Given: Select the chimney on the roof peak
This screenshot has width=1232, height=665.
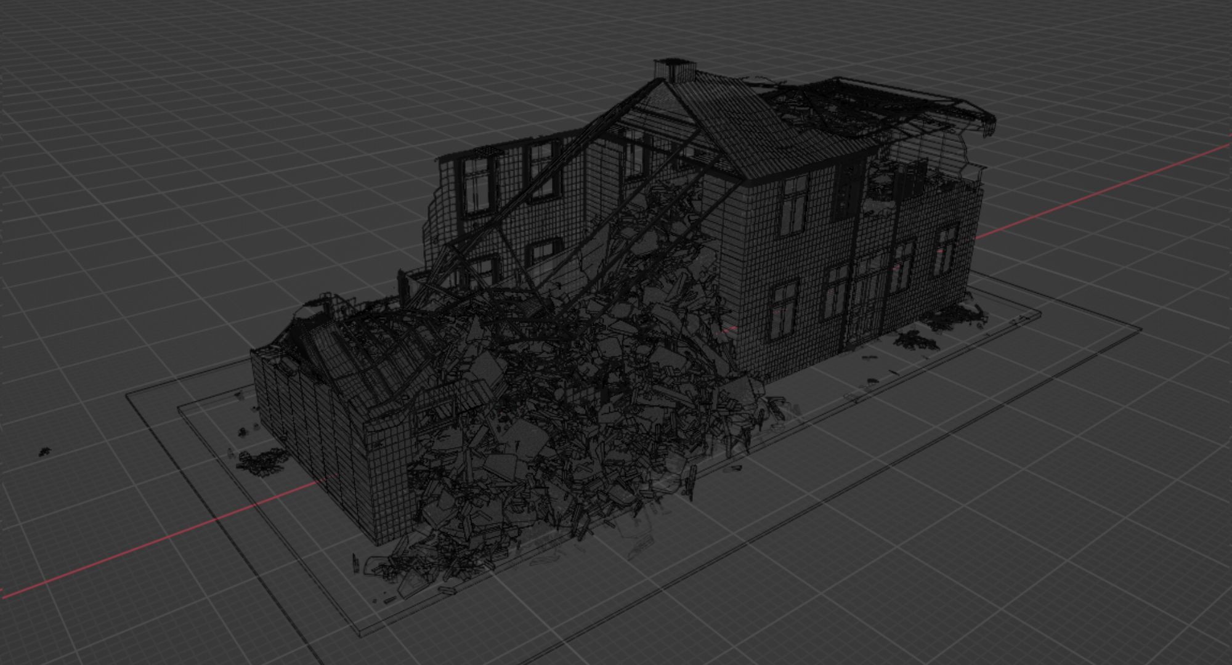Looking at the screenshot, I should (x=675, y=70).
